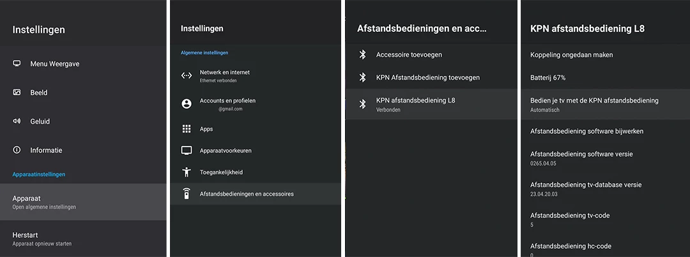Select Afstandsbediening software bijwerken
The width and height of the screenshot is (690, 257).
605,131
